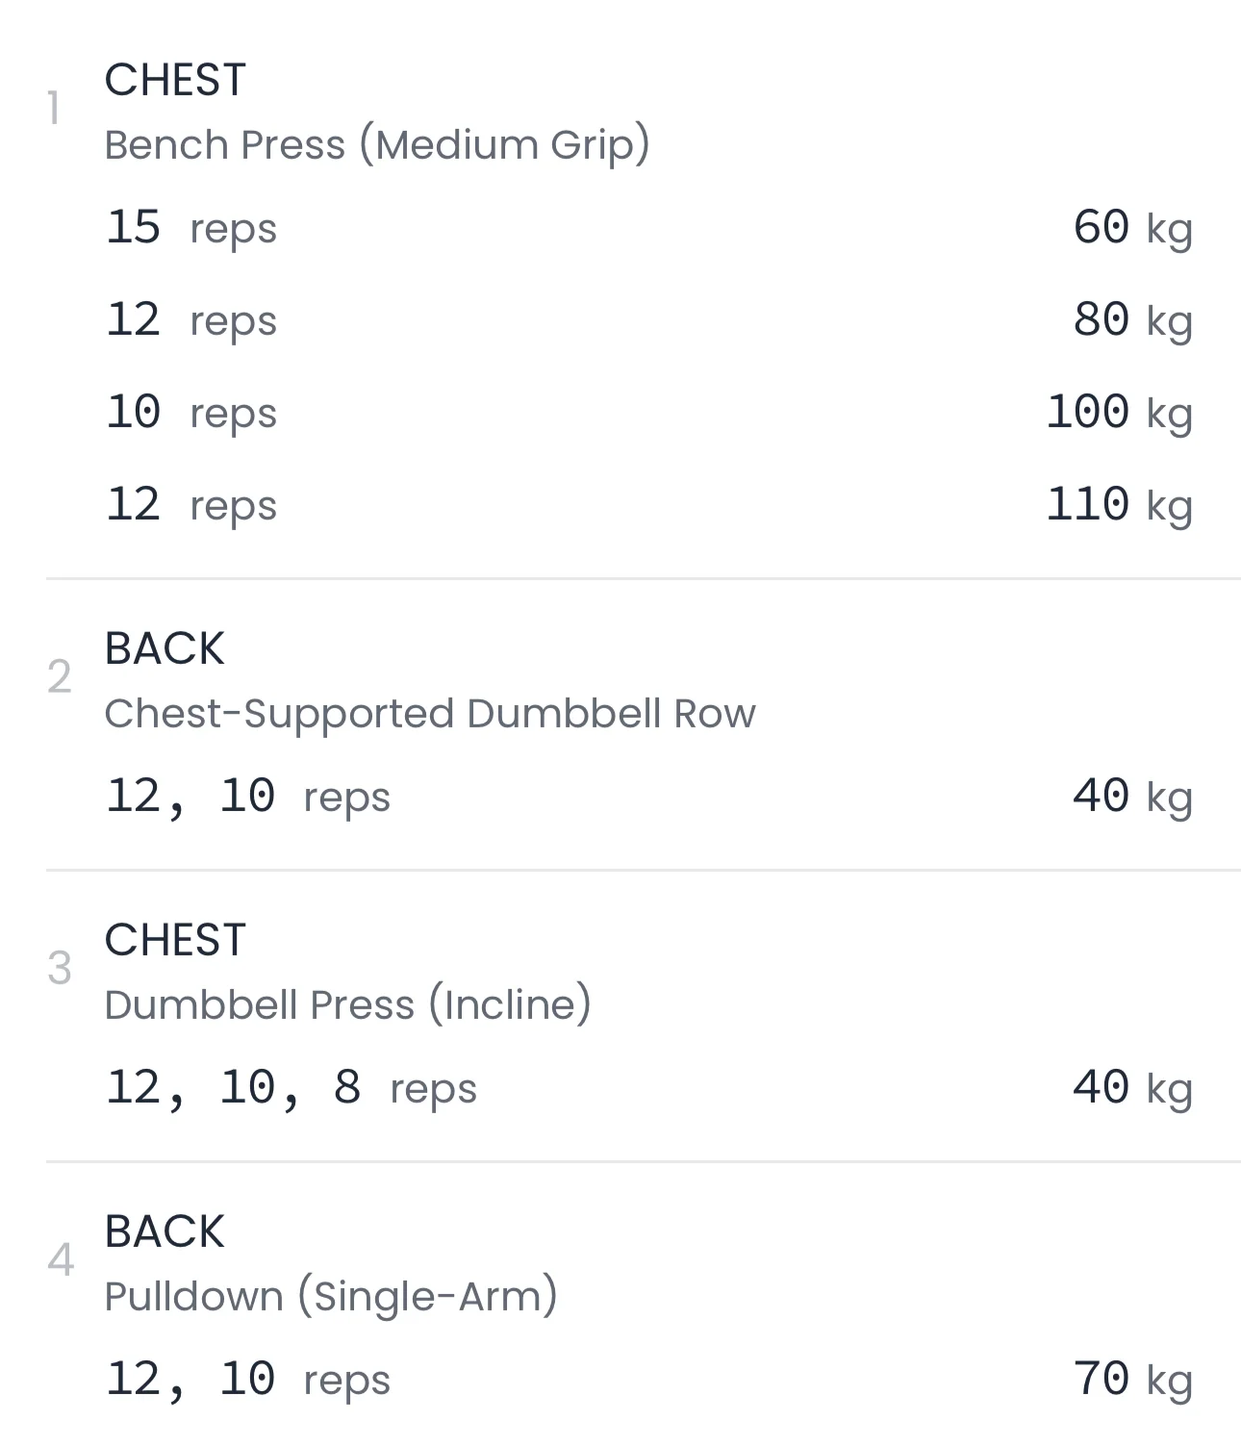
Task: Open Chest-Supported Dumbbell Row exercise
Action: point(429,714)
